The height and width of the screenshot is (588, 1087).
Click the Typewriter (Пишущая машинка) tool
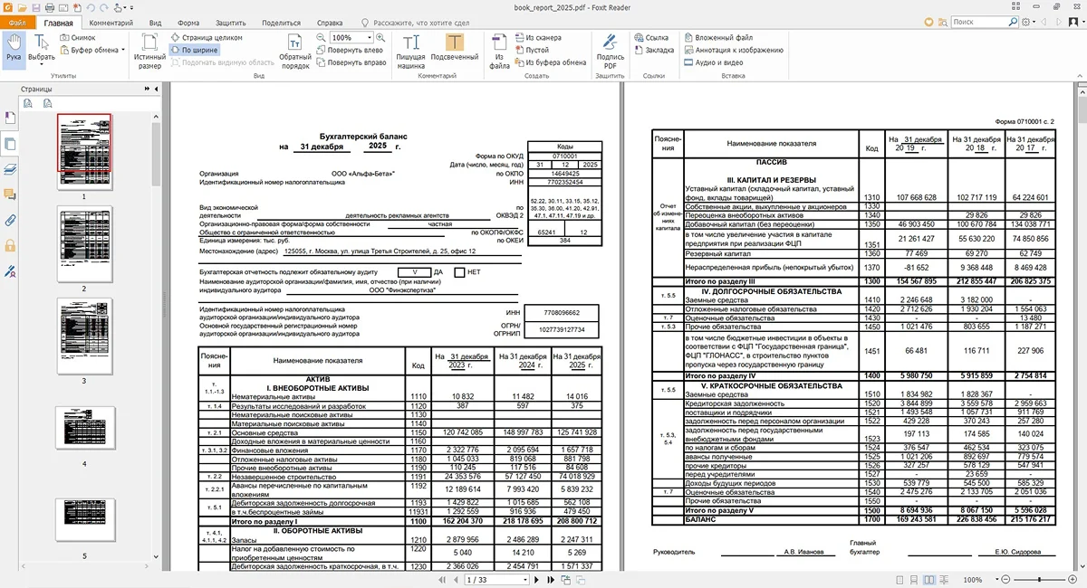pos(411,50)
